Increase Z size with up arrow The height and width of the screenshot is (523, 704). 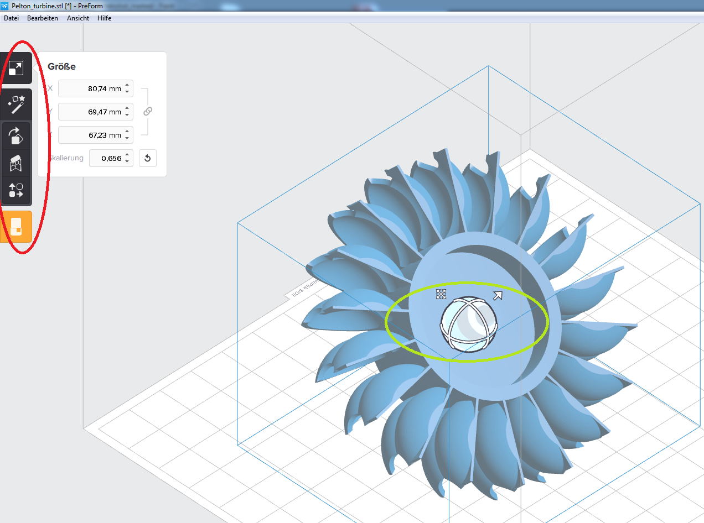pyautogui.click(x=127, y=132)
